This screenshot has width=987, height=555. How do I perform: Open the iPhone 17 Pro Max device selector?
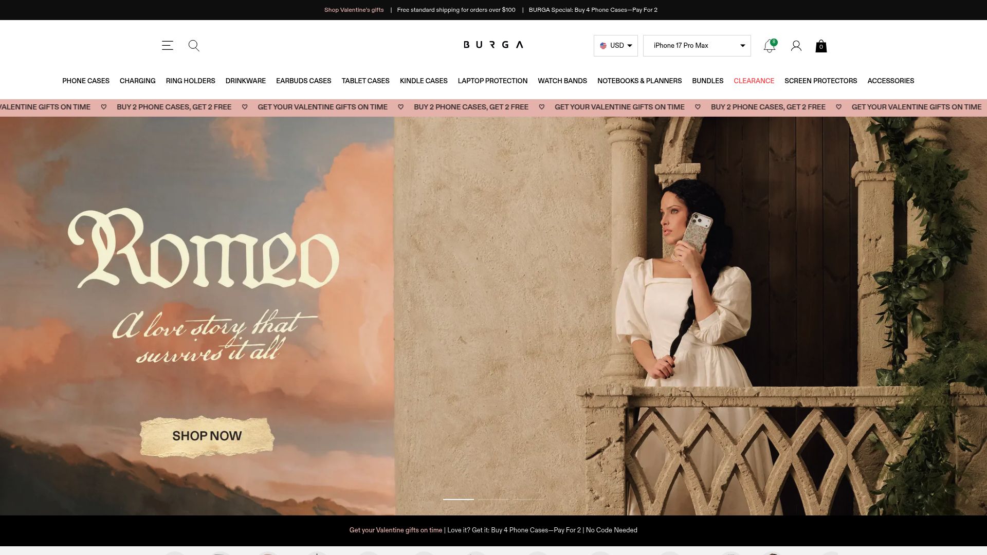697,46
